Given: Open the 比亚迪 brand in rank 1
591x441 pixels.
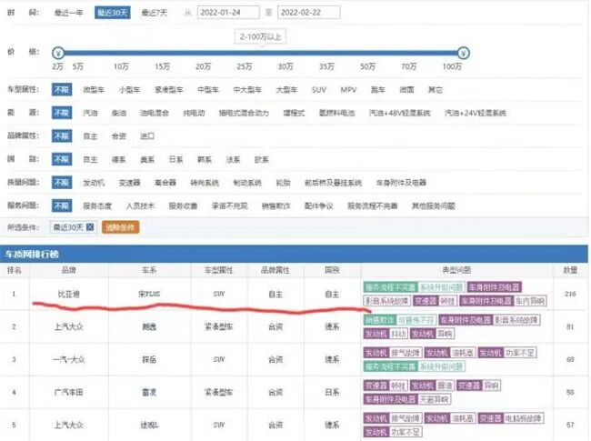Looking at the screenshot, I should pyautogui.click(x=68, y=294).
